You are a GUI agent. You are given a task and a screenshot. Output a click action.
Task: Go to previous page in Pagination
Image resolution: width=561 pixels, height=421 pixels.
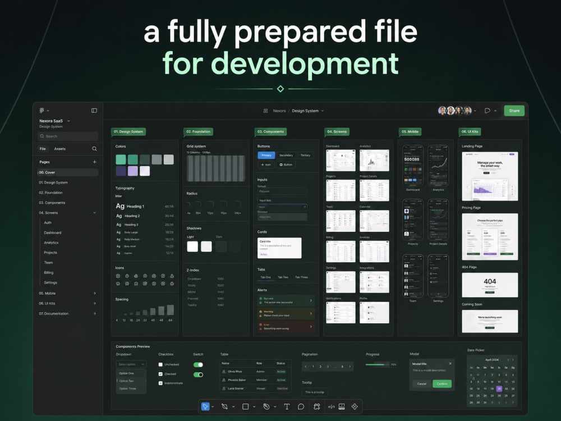pos(306,367)
